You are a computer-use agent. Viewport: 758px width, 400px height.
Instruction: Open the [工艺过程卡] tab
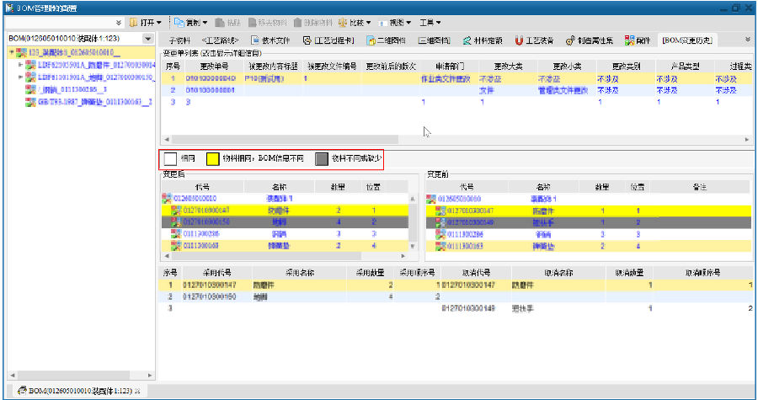(328, 40)
